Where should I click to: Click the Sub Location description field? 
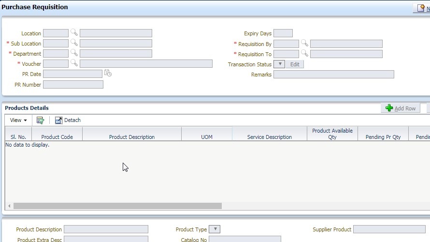pos(116,44)
